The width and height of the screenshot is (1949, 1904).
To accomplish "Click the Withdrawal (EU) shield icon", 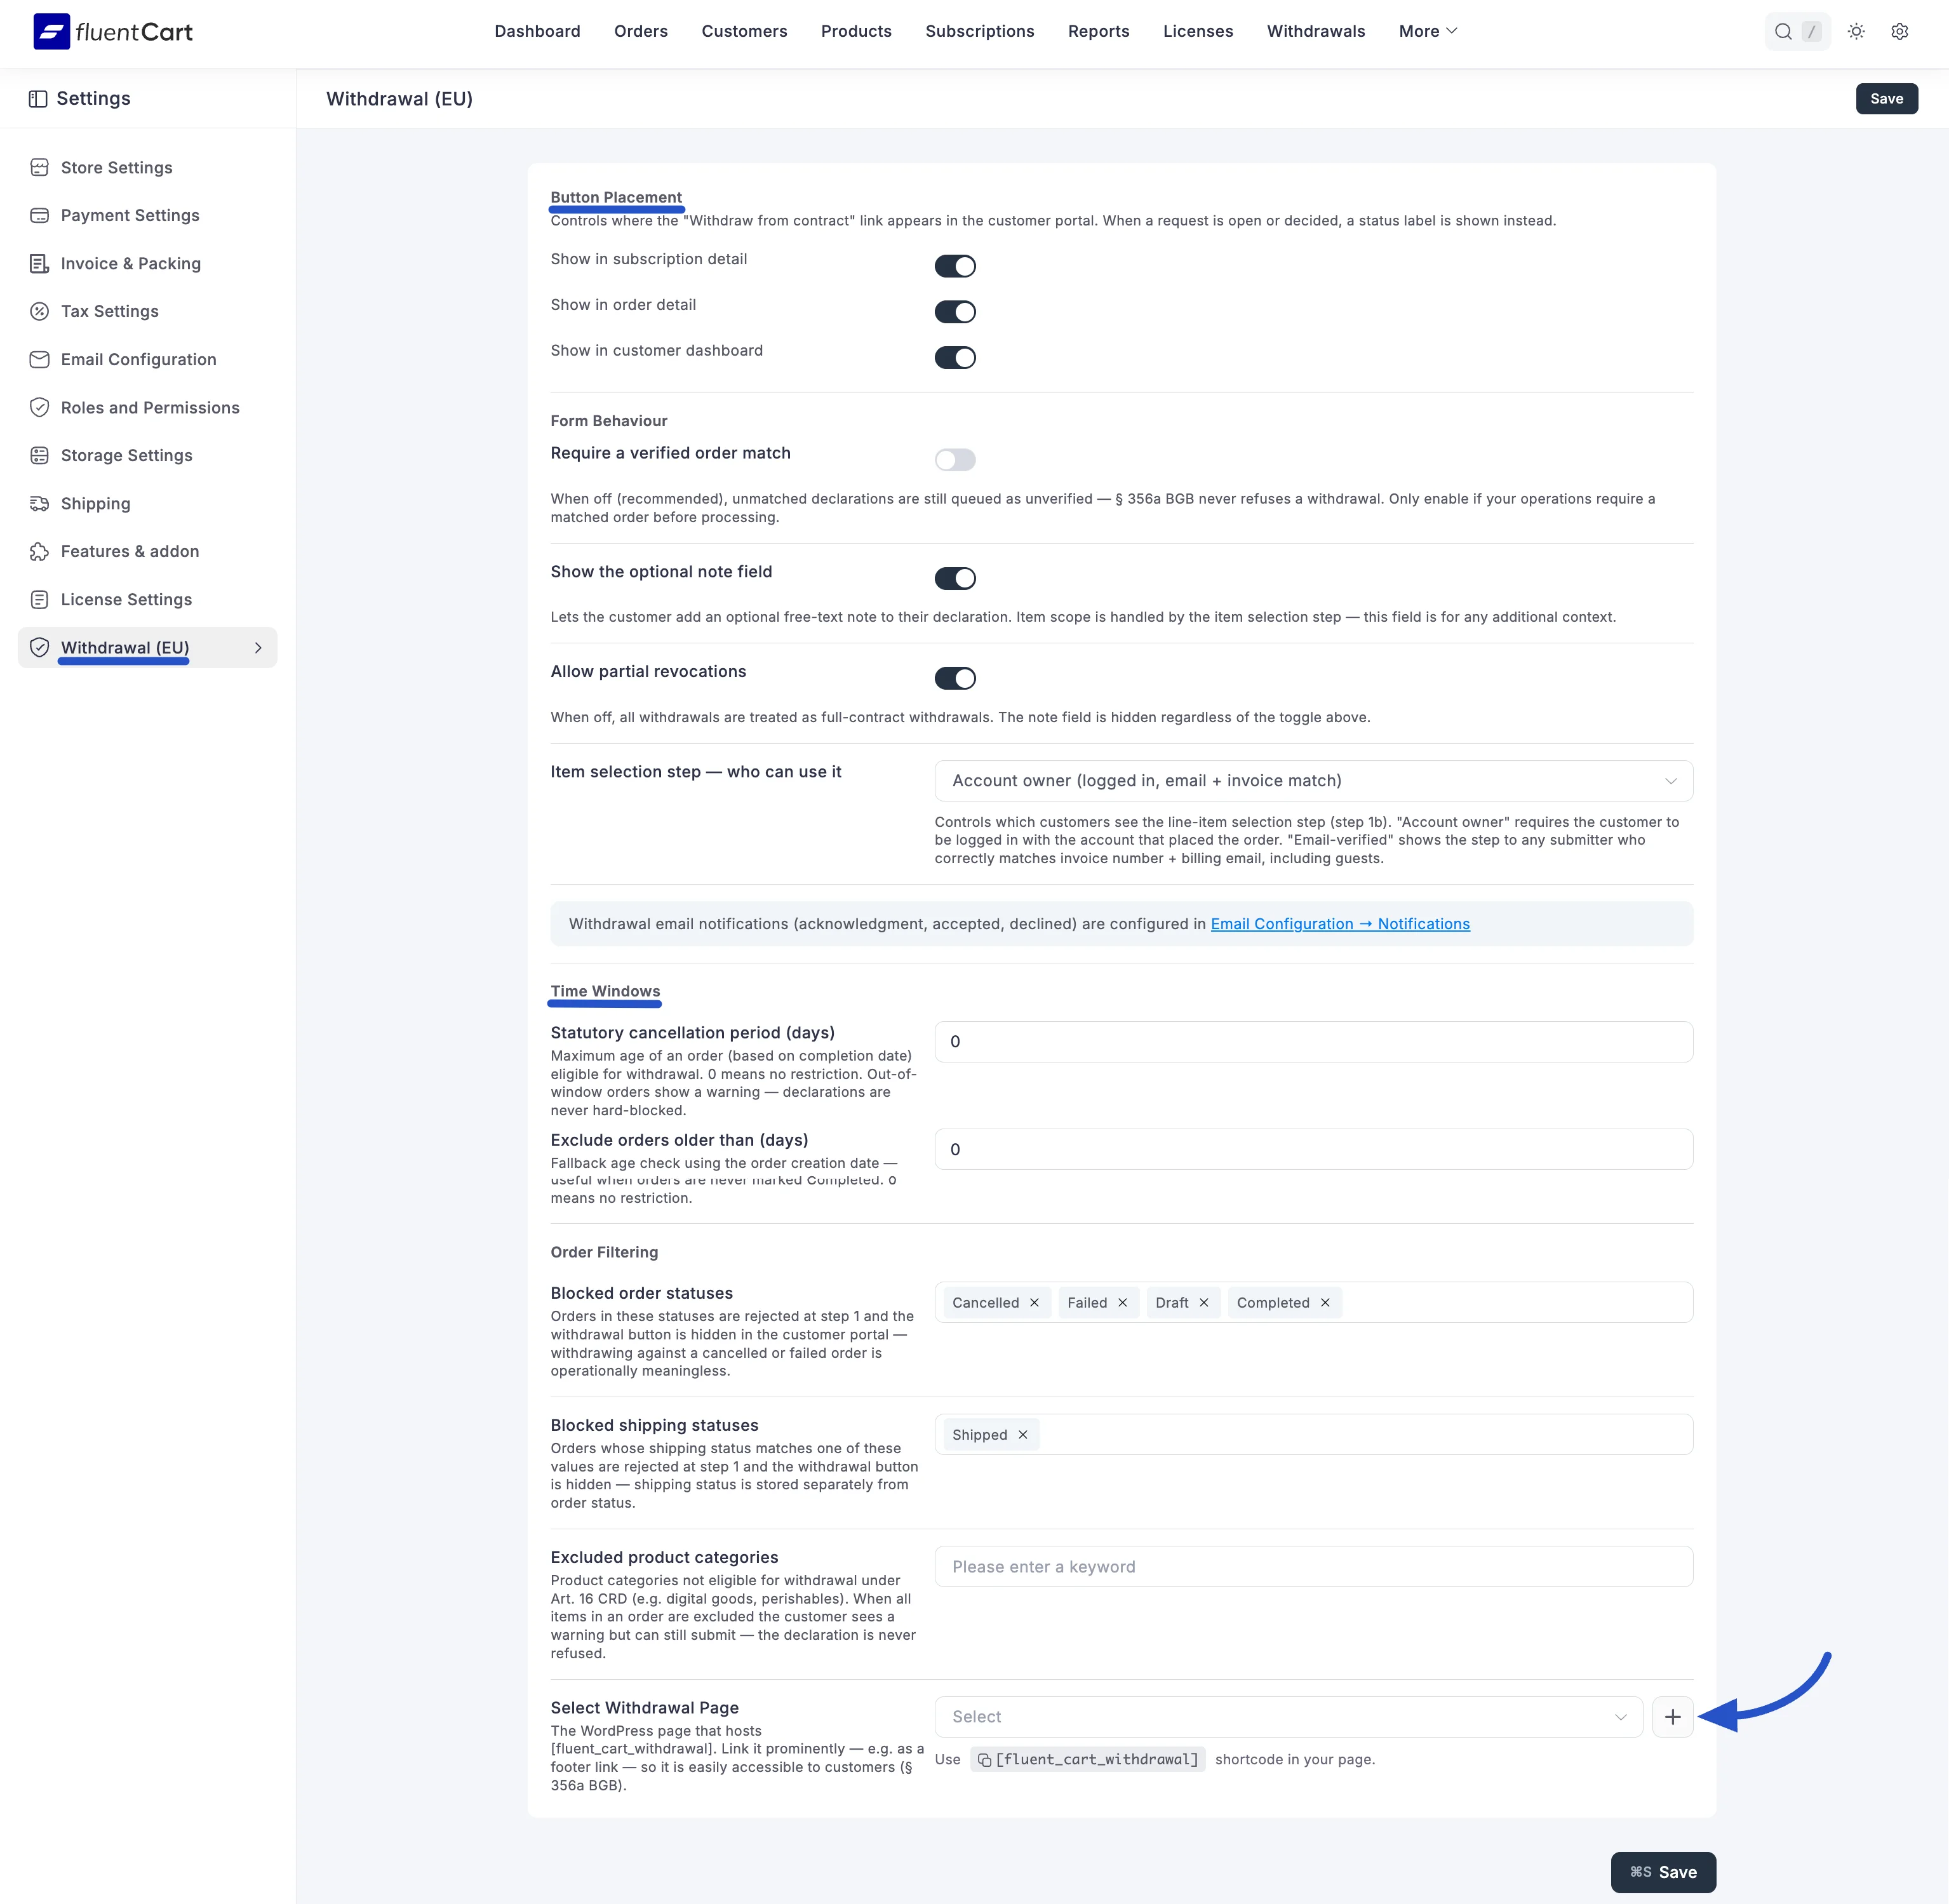I will tap(40, 647).
